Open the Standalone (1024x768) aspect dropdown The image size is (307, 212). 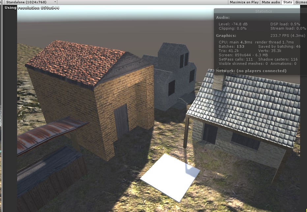(x=30, y=2)
